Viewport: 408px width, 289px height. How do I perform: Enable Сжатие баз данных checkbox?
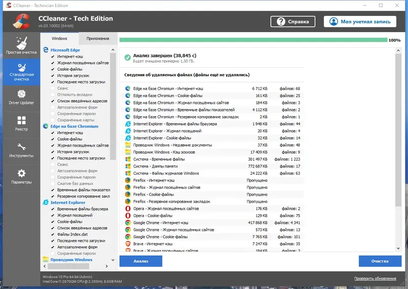pyautogui.click(x=53, y=184)
